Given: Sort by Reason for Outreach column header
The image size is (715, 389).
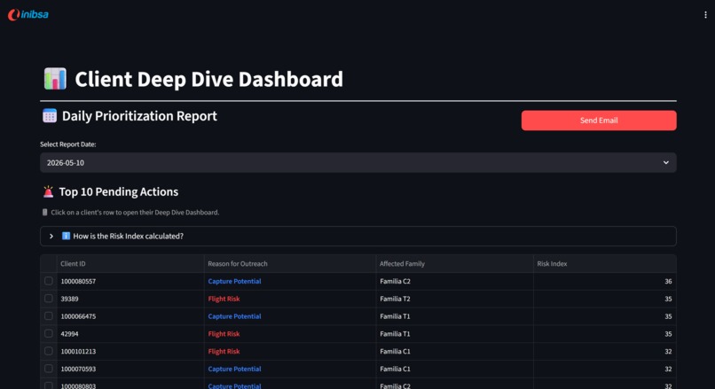Looking at the screenshot, I should click(x=290, y=264).
